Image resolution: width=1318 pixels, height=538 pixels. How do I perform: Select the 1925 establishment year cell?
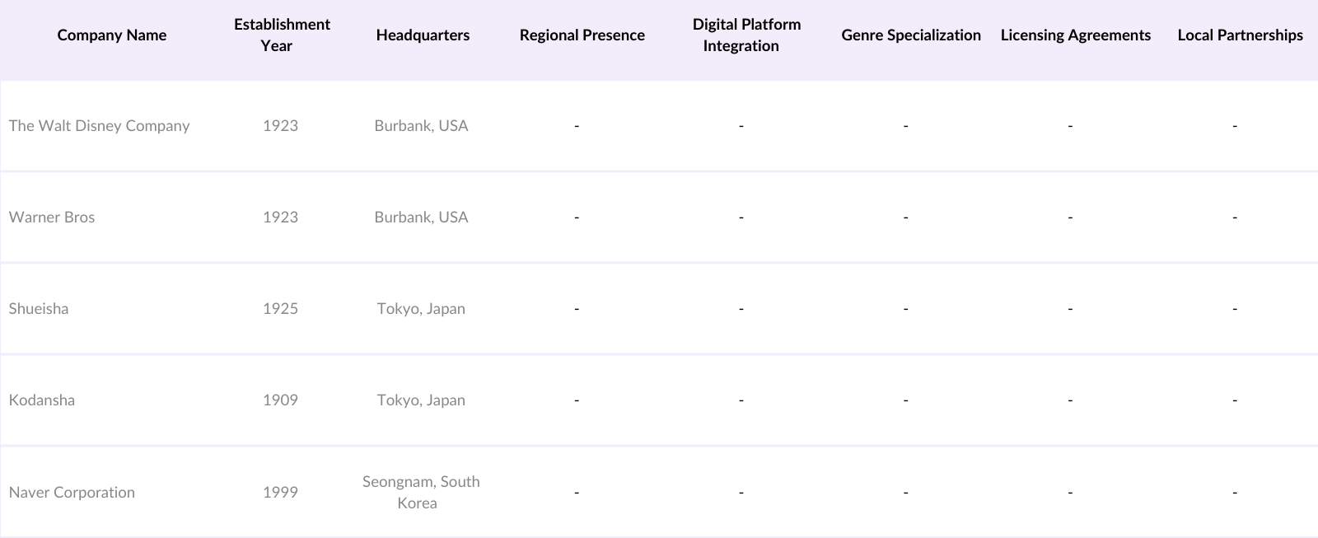(x=280, y=309)
